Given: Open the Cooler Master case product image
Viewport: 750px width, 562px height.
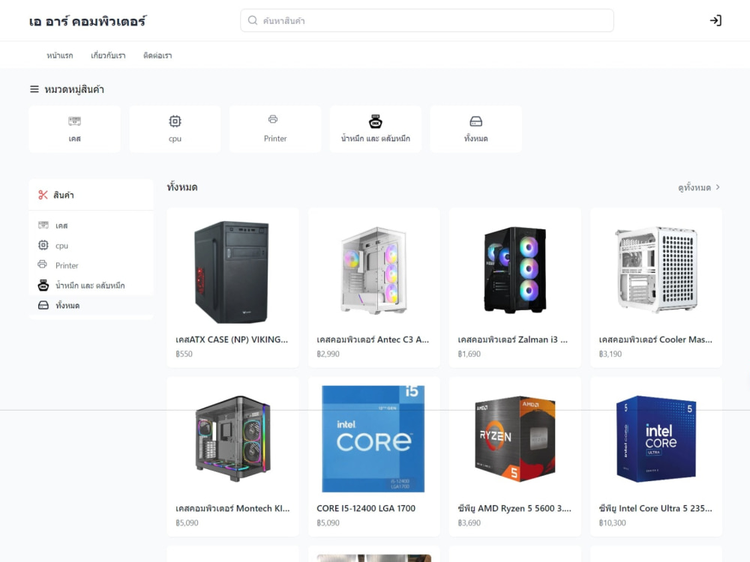Looking at the screenshot, I should pyautogui.click(x=655, y=270).
